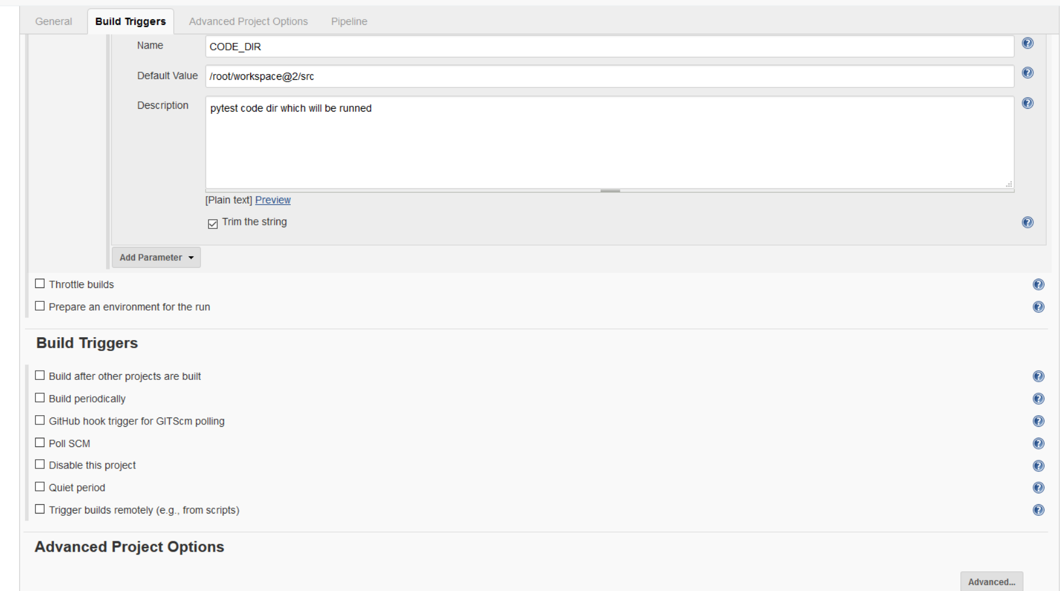The width and height of the screenshot is (1060, 591).
Task: Open the Add Parameter dropdown
Action: [x=156, y=258]
